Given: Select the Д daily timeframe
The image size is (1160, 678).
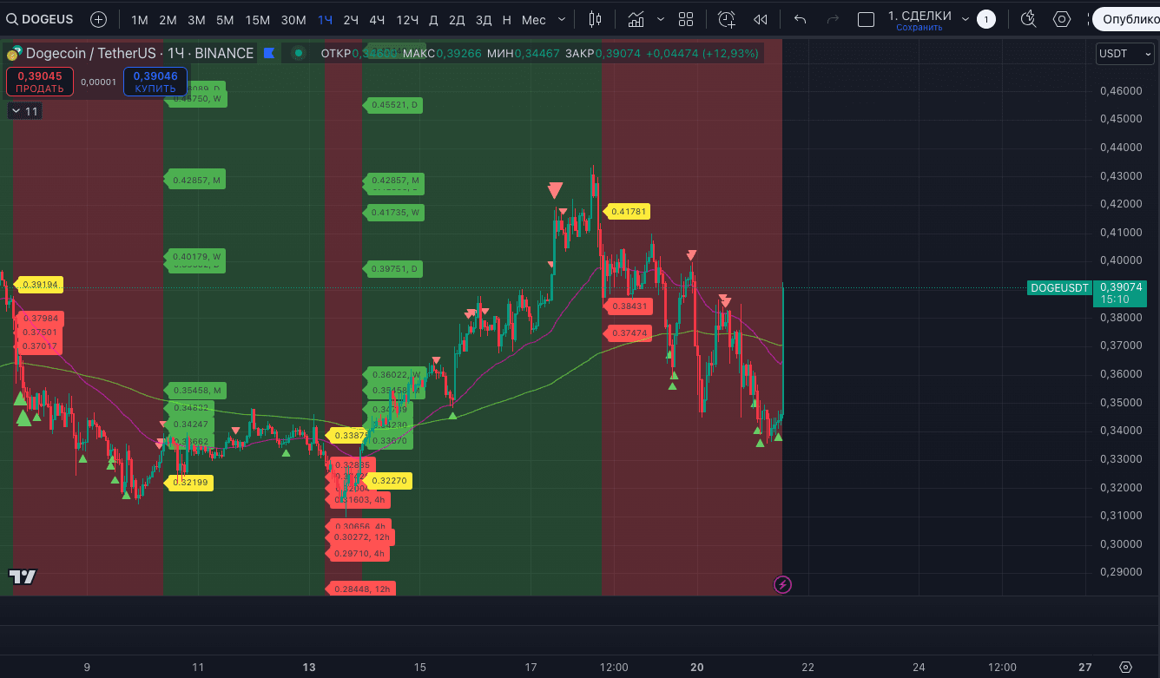Looking at the screenshot, I should click(433, 19).
